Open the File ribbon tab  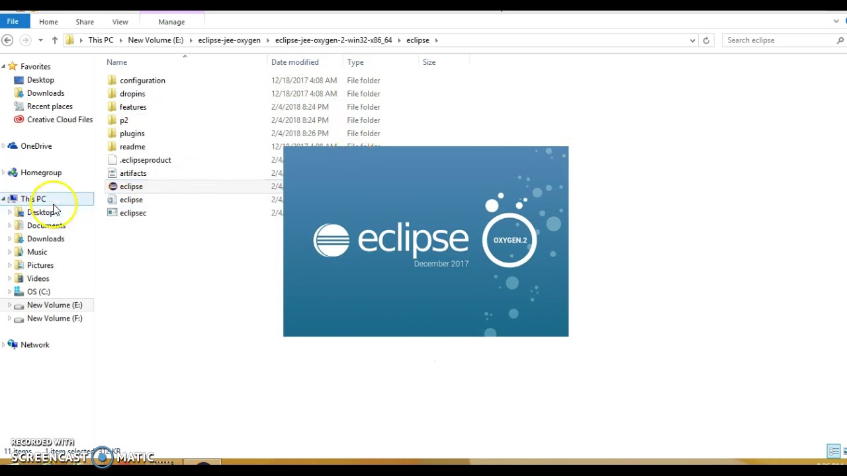[13, 21]
